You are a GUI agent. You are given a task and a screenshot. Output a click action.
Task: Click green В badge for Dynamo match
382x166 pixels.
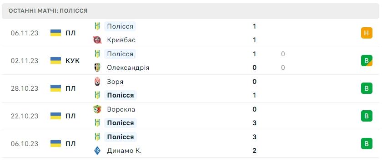point(367,144)
